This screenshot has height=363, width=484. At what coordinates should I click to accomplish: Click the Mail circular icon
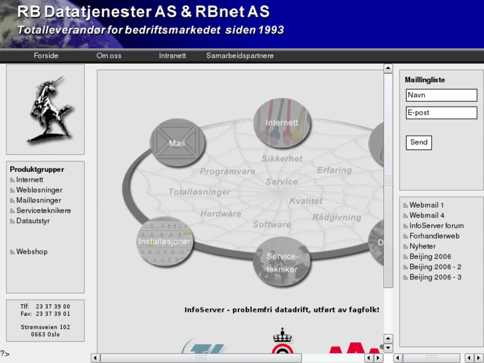pos(176,143)
